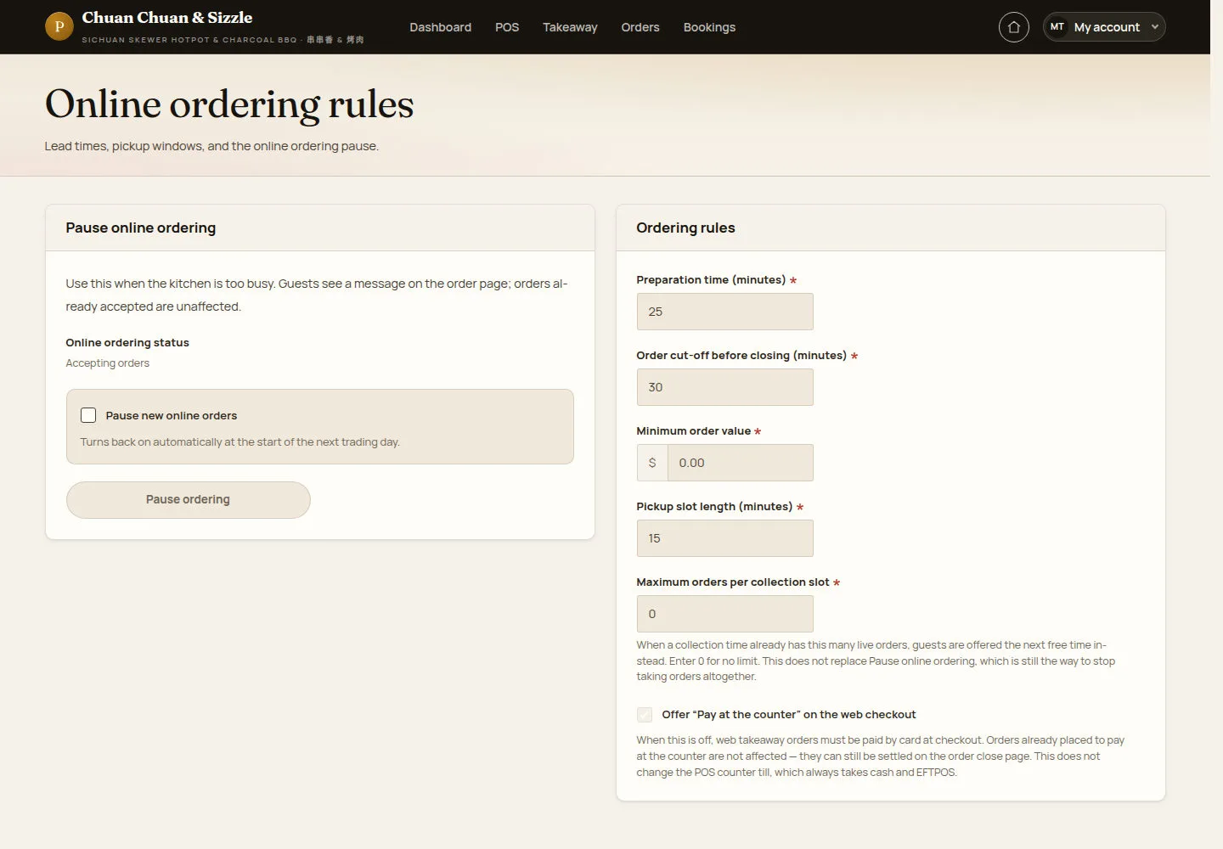Click the dollar sign prefix on minimum order
Screen dimensions: 1223x849
point(652,463)
